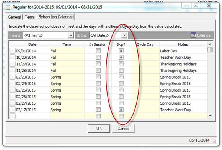222x150 pixels.
Task: Click the date cell 11/27/2014
Action: click(x=33, y=64)
